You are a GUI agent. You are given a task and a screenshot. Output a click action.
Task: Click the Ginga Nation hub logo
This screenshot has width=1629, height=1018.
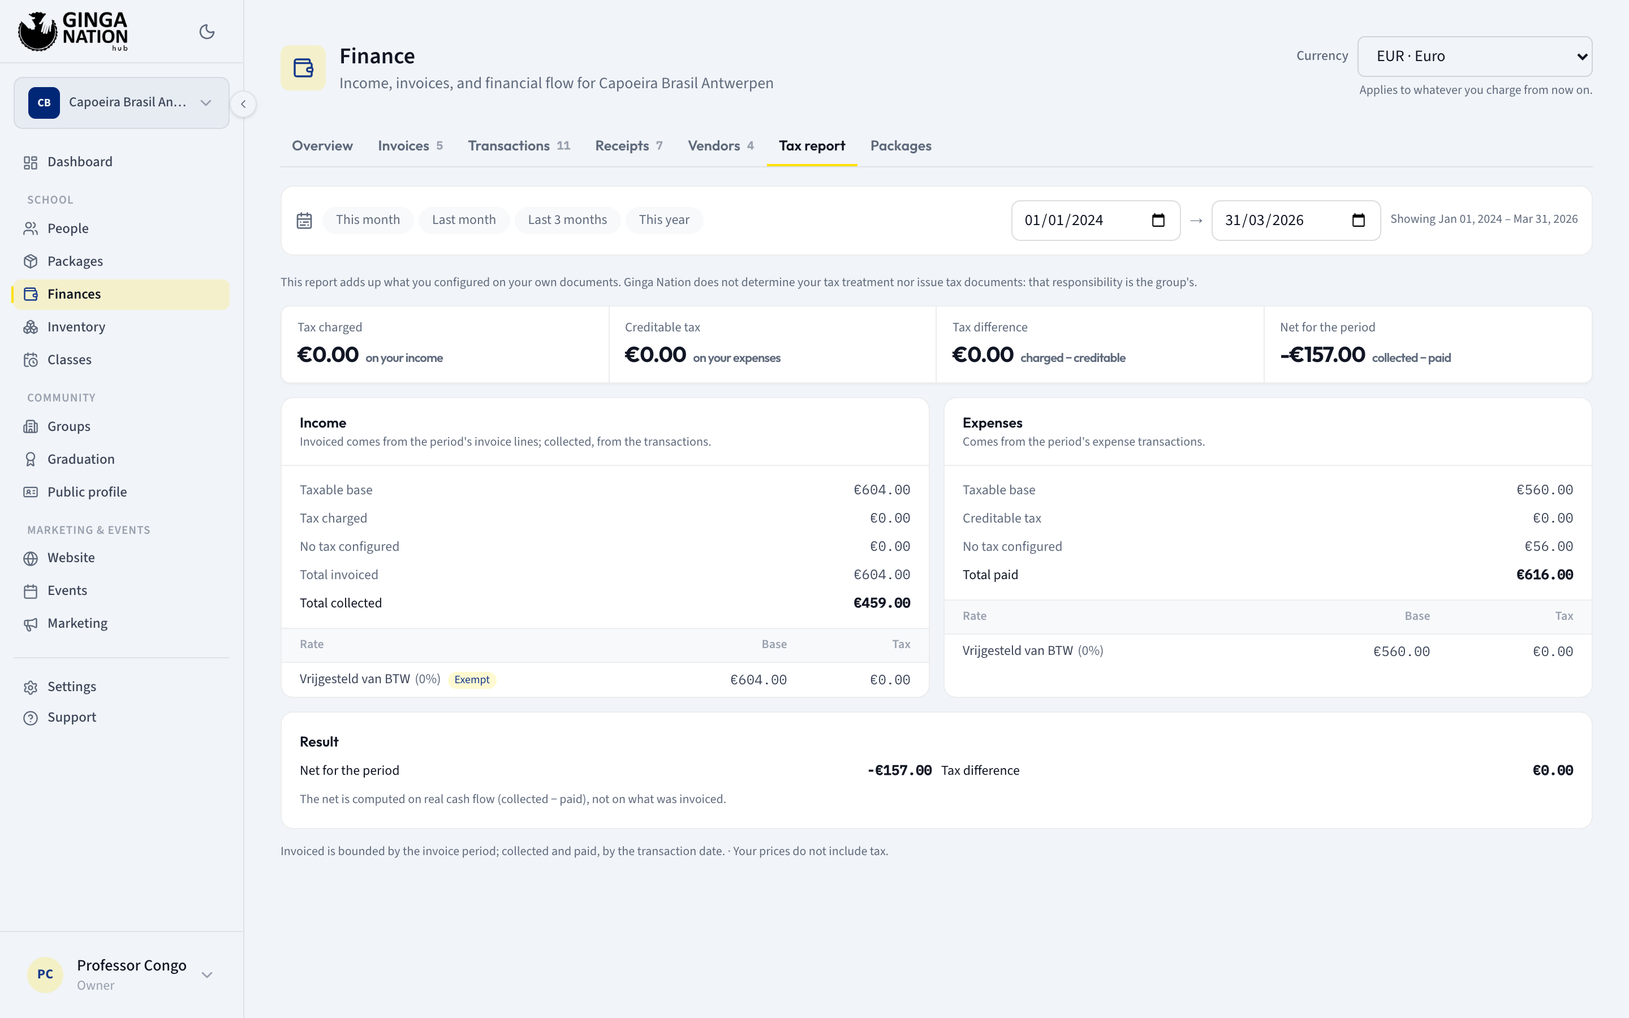73,32
